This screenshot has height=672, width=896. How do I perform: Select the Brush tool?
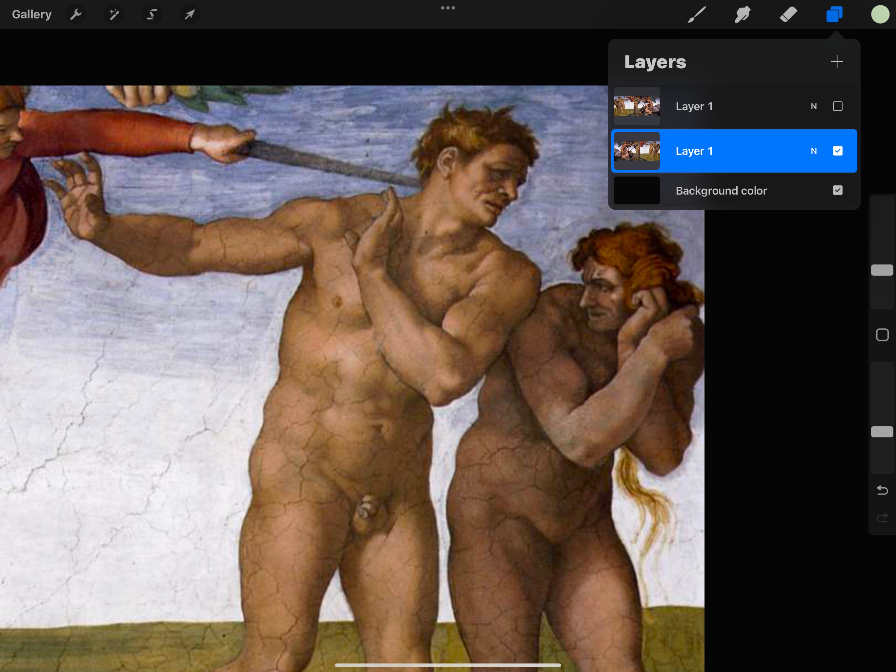[x=697, y=14]
